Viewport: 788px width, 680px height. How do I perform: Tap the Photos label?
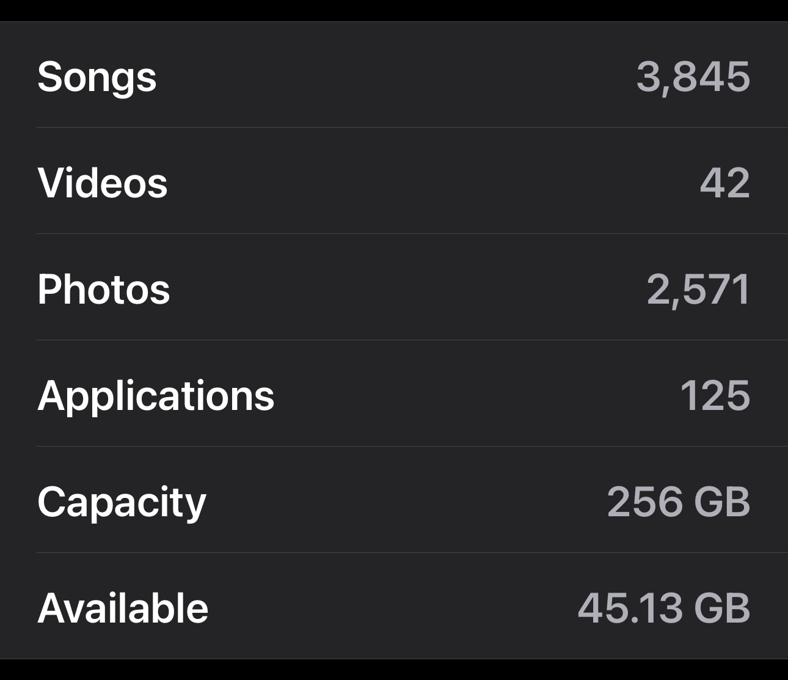point(103,289)
